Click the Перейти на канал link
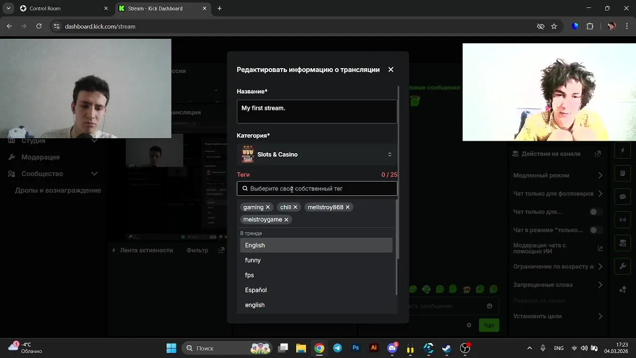 pos(539,301)
